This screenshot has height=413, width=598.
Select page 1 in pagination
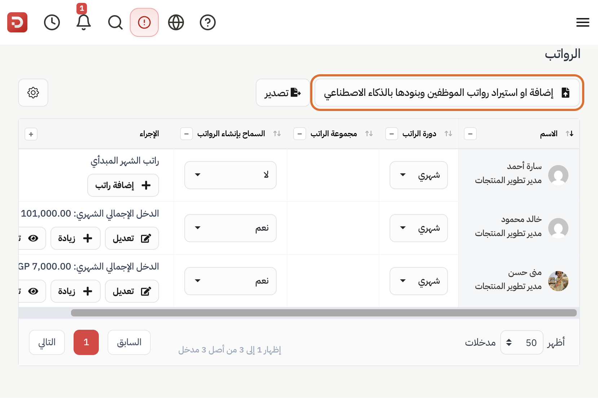(x=86, y=342)
